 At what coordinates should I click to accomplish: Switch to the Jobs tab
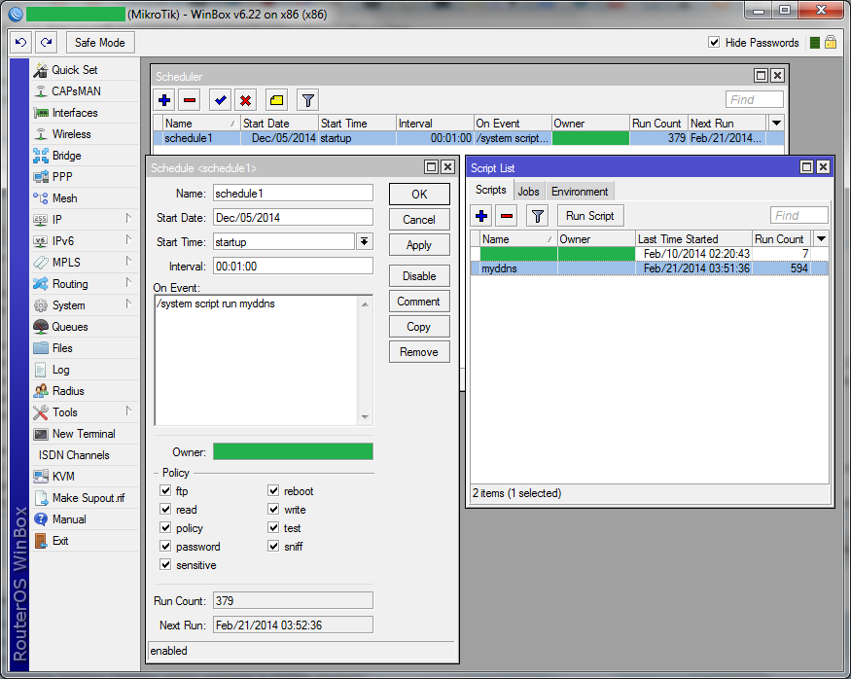528,192
